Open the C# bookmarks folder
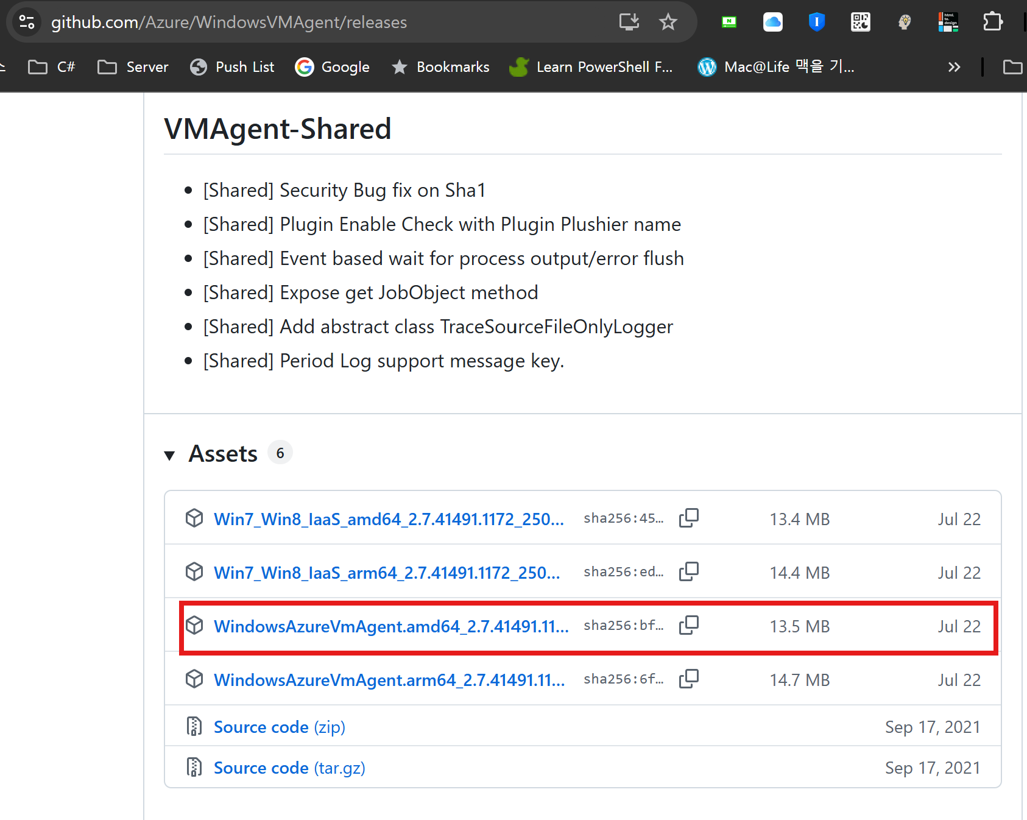This screenshot has height=820, width=1027. [x=52, y=67]
